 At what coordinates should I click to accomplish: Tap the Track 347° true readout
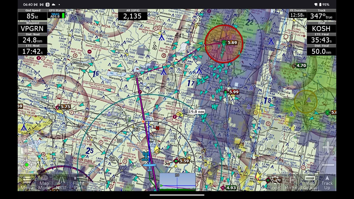(322, 15)
